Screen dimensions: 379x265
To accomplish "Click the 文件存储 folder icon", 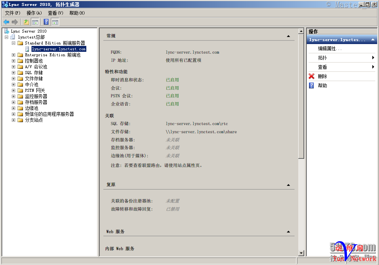I will tap(20, 78).
